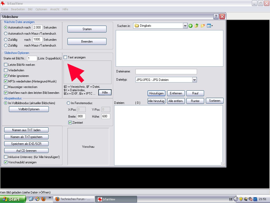Image resolution: width=270 pixels, height=203 pixels.
Task: Click the dialog's question mark help icon
Action: click(x=216, y=16)
